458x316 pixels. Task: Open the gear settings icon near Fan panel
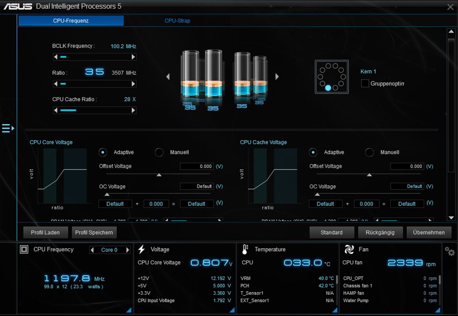450,251
